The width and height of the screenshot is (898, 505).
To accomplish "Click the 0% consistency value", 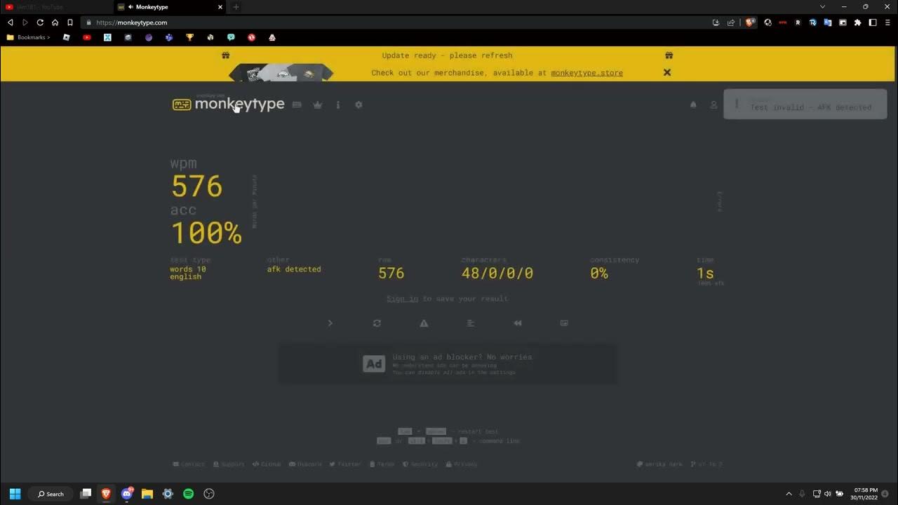I will pyautogui.click(x=599, y=274).
